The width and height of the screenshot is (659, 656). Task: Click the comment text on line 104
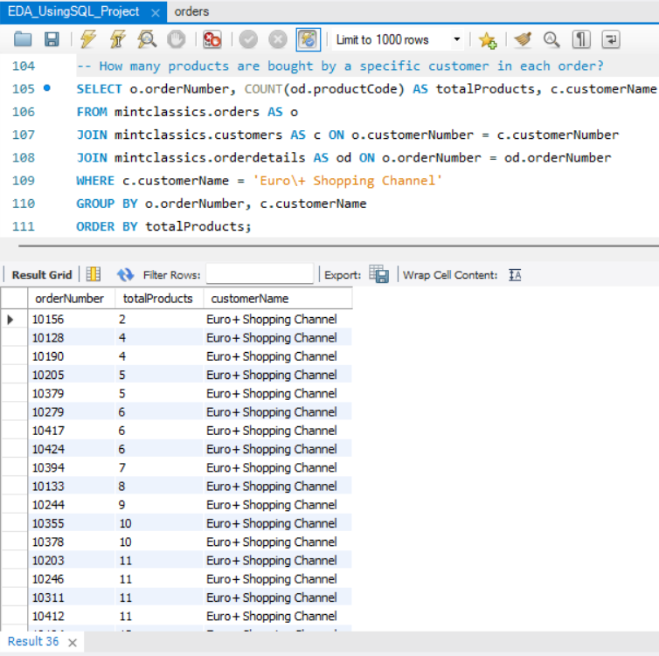[x=341, y=66]
